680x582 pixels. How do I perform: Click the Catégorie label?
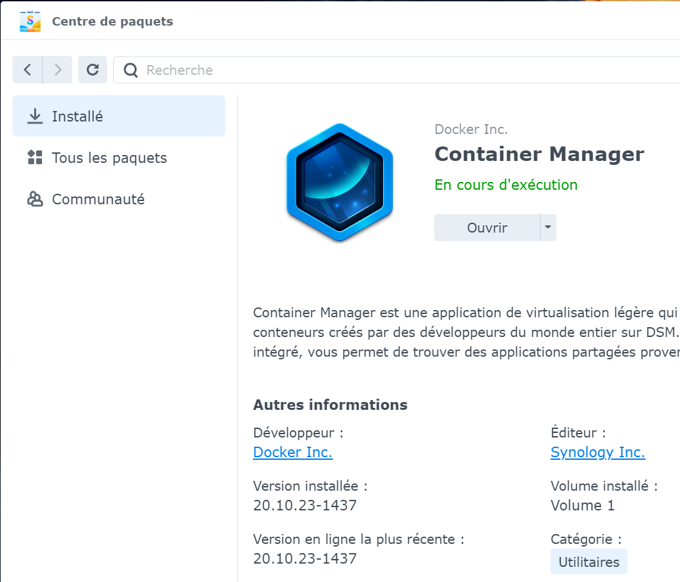pos(586,539)
